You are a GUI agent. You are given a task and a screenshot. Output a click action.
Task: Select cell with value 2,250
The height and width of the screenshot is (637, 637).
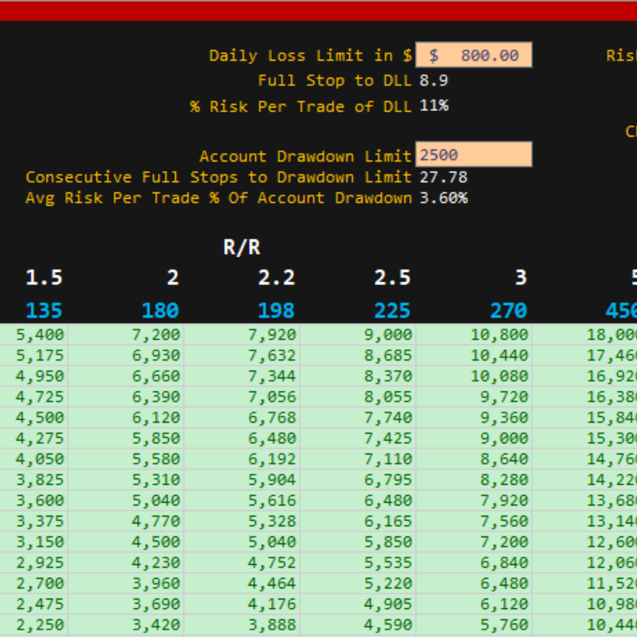click(34, 624)
